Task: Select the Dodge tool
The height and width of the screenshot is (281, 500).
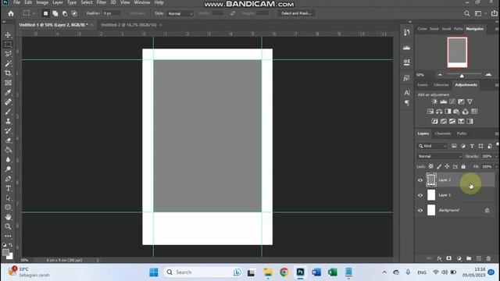Action: pos(8,169)
